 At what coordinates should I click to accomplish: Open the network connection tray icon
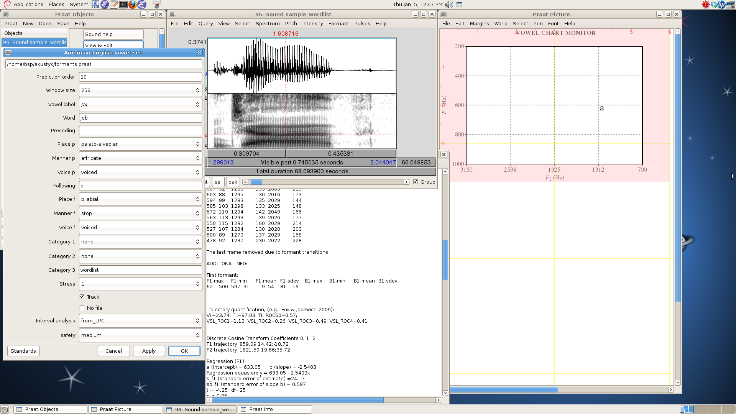point(731,4)
